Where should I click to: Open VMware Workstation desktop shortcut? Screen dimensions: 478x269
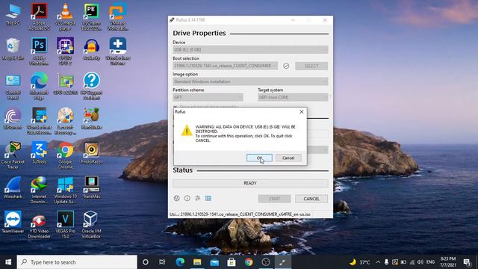[x=118, y=16]
